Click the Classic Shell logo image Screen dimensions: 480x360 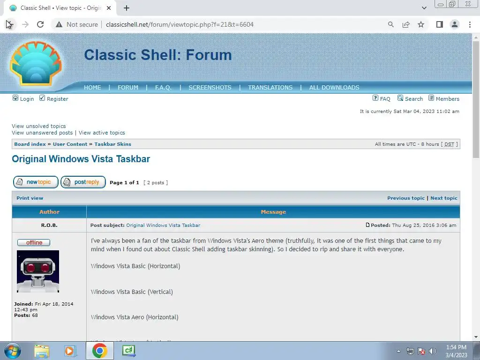pos(36,63)
